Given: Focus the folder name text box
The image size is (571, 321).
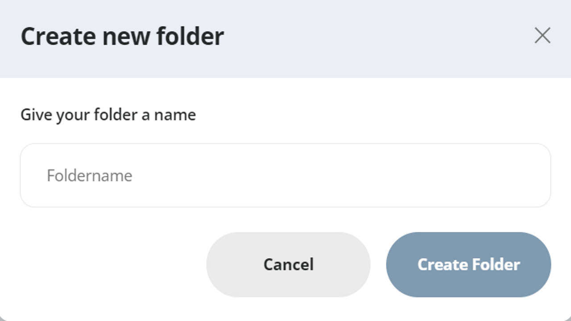Looking at the screenshot, I should tap(285, 175).
